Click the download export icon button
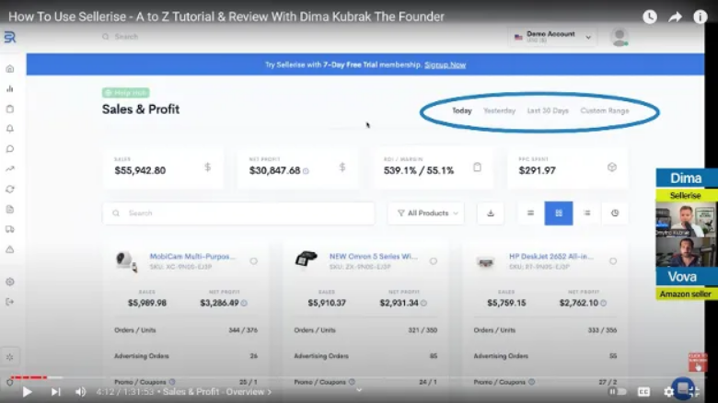718x403 pixels. point(491,213)
